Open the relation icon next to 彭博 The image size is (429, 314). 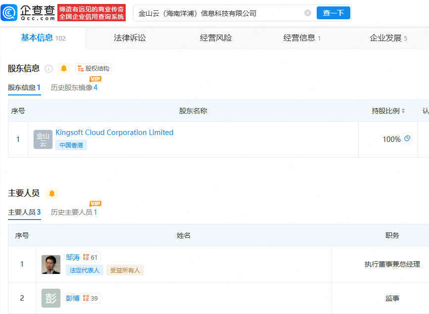pyautogui.click(x=86, y=298)
